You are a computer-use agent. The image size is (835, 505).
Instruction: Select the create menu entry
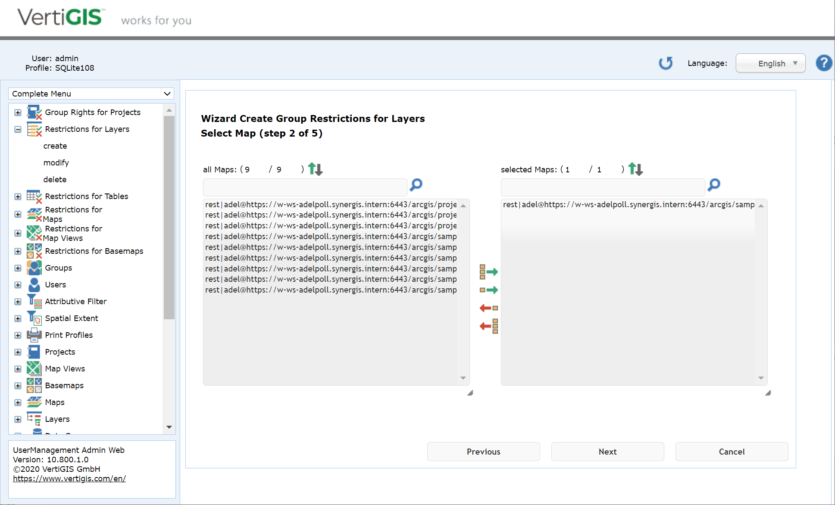point(55,146)
